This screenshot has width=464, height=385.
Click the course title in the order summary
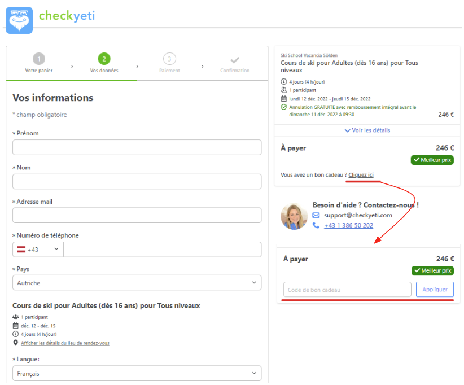coord(349,66)
